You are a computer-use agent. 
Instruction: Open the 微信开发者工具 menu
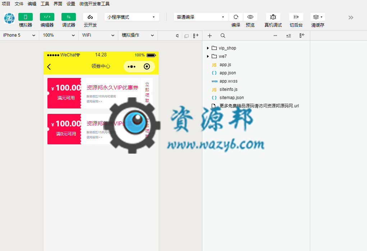[x=95, y=4]
